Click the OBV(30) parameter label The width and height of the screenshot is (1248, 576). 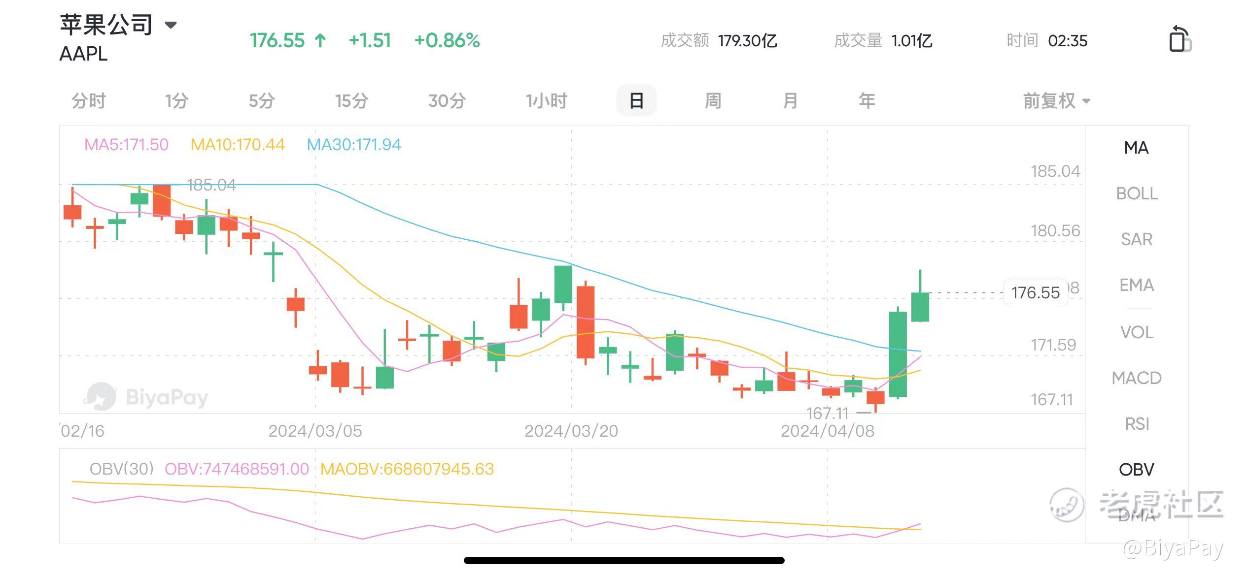point(122,469)
